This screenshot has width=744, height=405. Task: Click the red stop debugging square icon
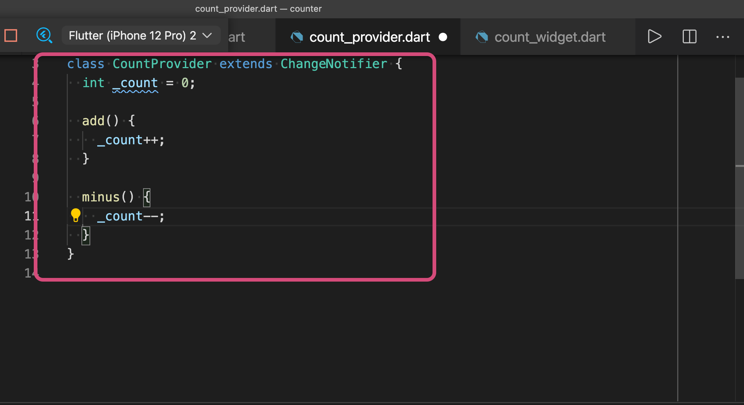pos(11,36)
